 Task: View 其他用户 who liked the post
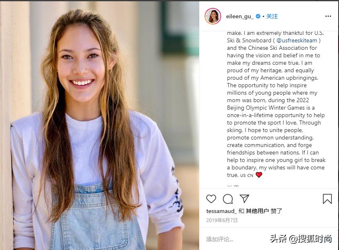click(x=257, y=211)
